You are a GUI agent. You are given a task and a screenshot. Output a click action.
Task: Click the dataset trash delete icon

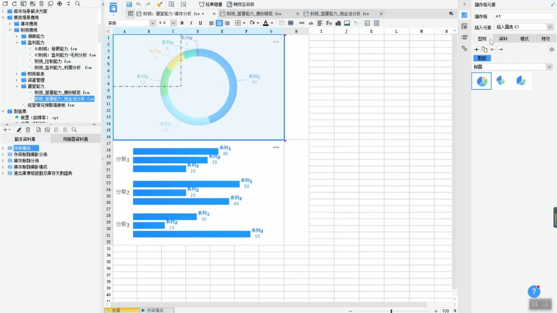pyautogui.click(x=28, y=130)
